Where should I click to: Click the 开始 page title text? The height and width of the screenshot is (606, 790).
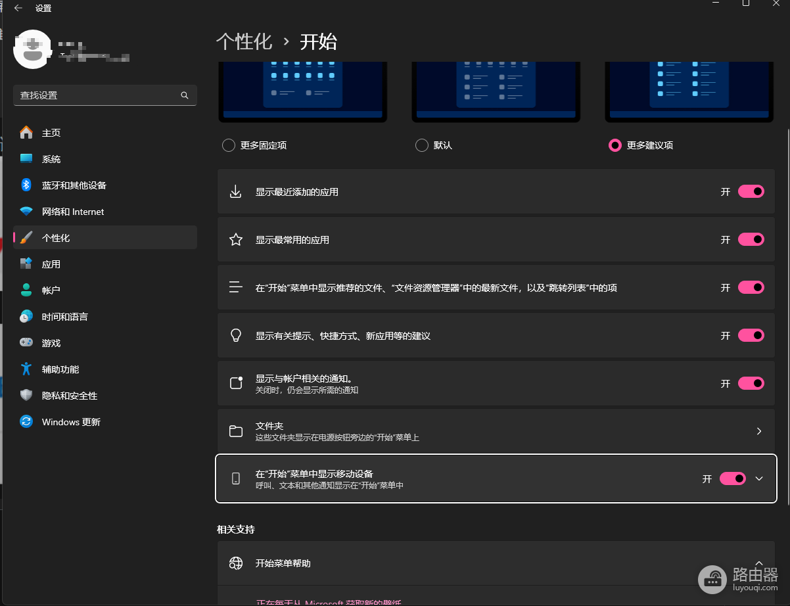click(x=319, y=42)
